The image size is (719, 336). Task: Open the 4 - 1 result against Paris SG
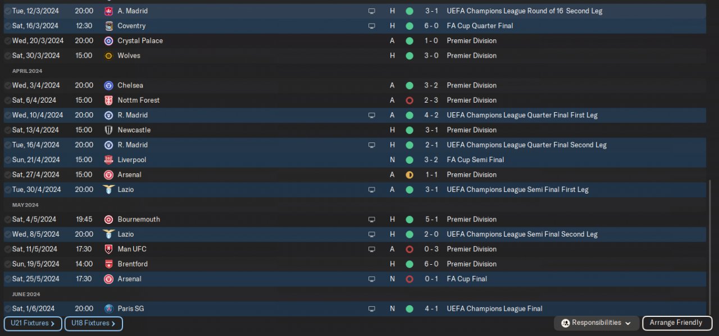click(431, 309)
